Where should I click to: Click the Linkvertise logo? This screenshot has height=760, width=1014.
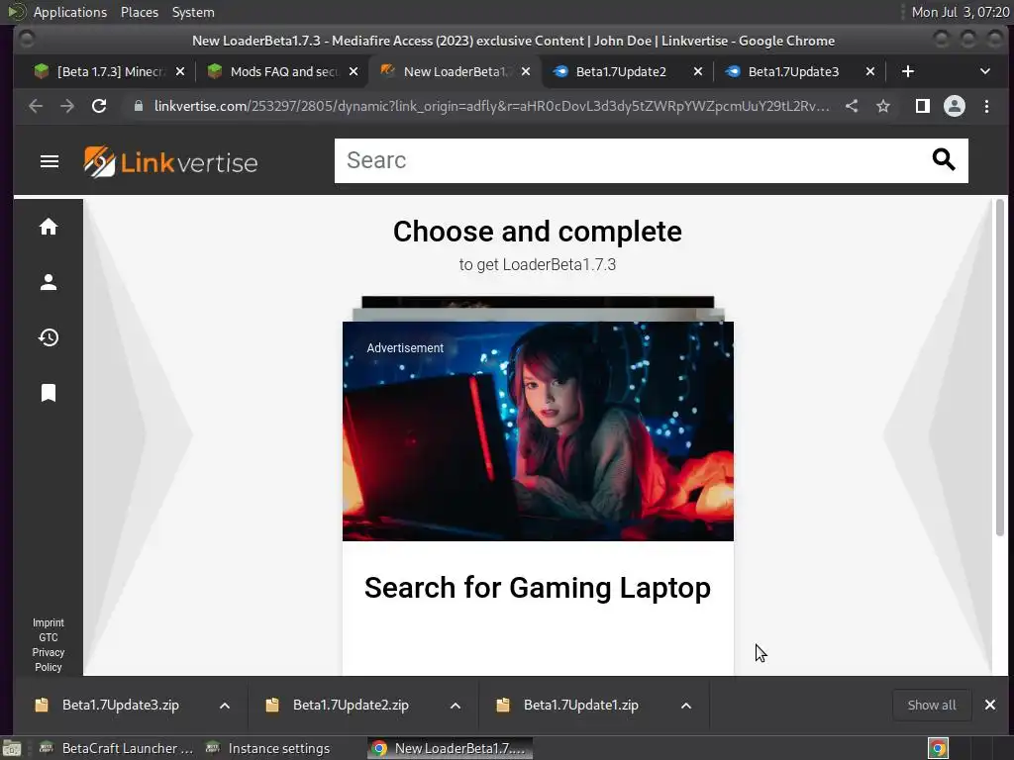coord(170,161)
